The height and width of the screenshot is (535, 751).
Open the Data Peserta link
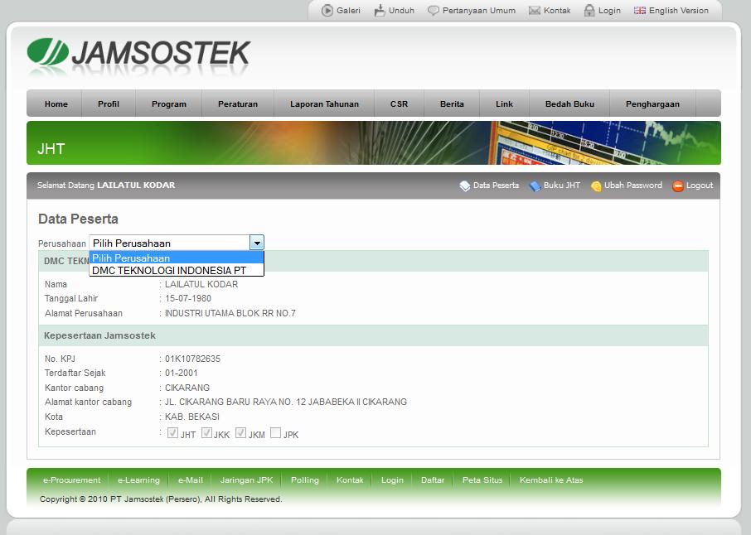pos(496,186)
